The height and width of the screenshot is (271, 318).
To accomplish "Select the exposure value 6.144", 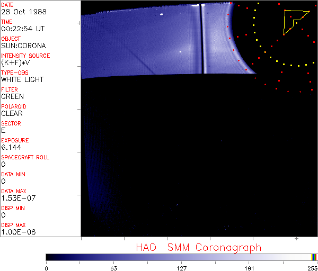I will coord(11,147).
